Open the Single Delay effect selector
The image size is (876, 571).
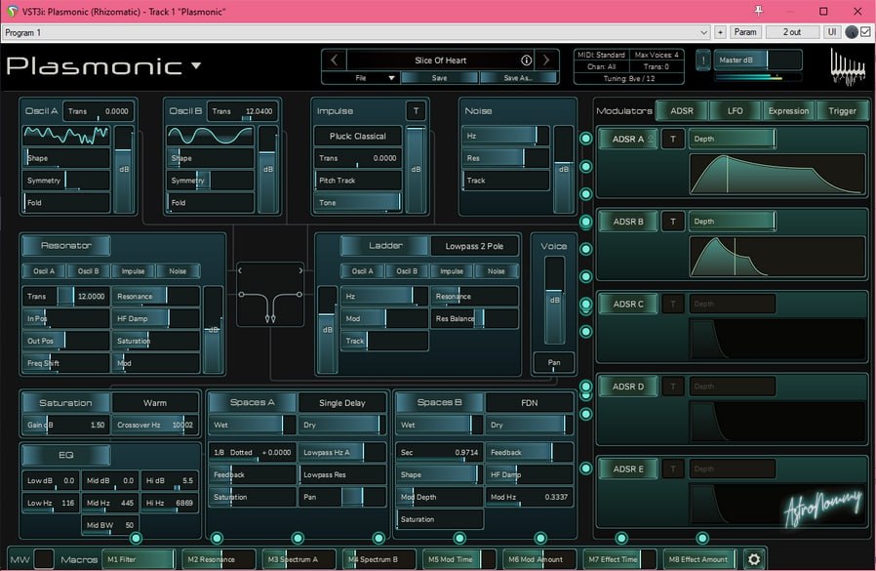[x=341, y=403]
